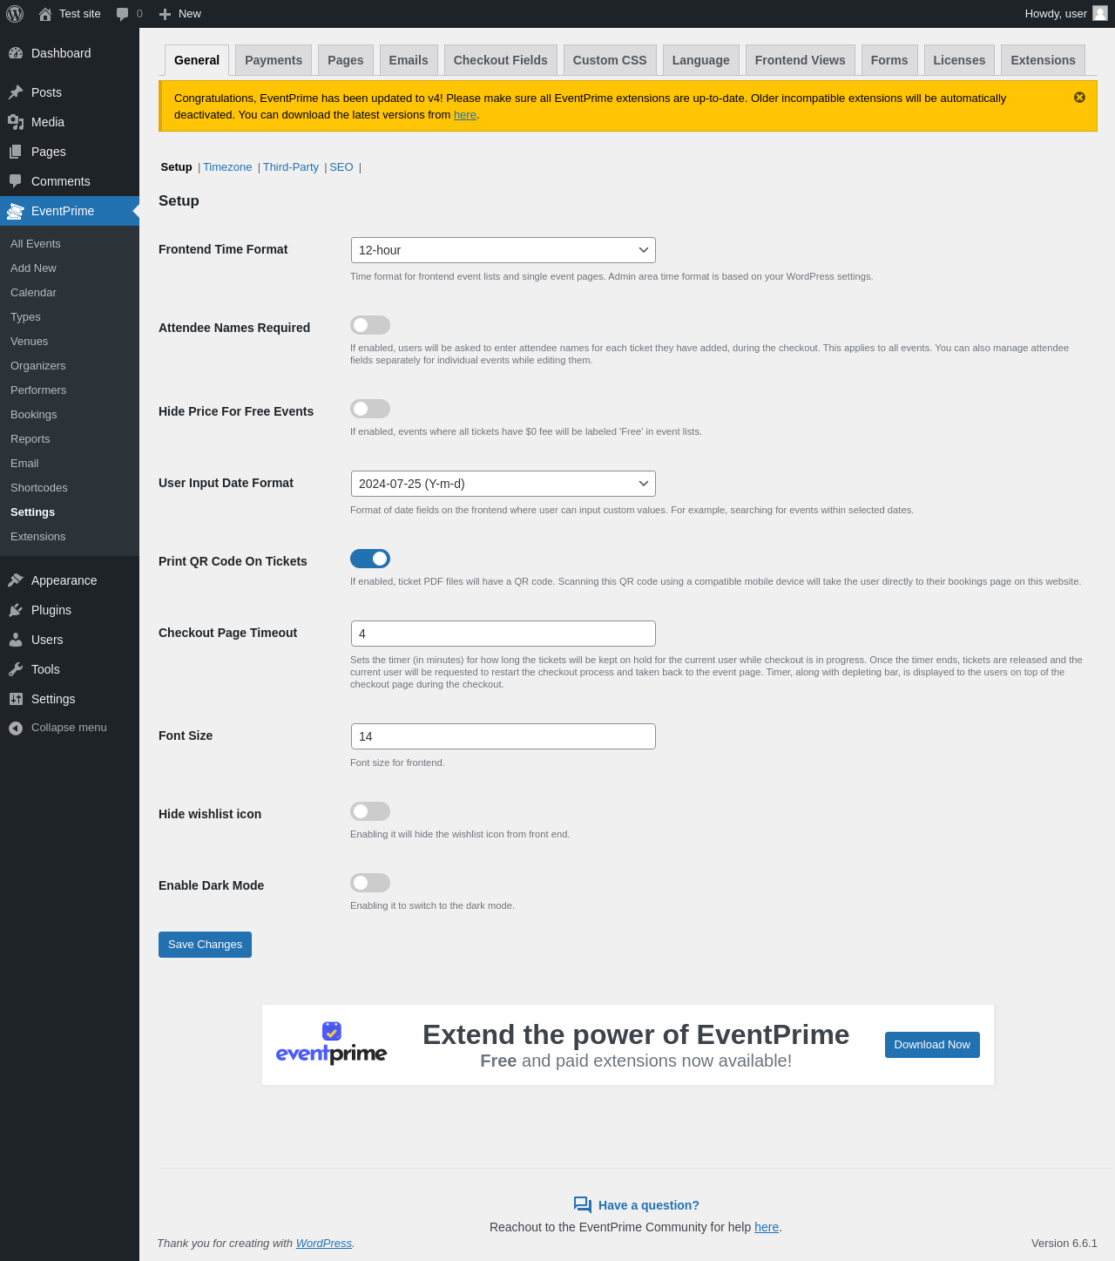This screenshot has height=1261, width=1115.
Task: Dismiss the yellow update notice
Action: pyautogui.click(x=1079, y=98)
